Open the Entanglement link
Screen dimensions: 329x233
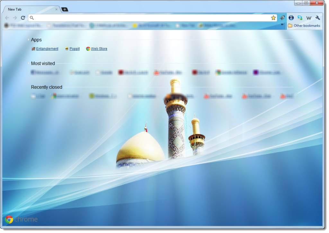[x=47, y=49]
